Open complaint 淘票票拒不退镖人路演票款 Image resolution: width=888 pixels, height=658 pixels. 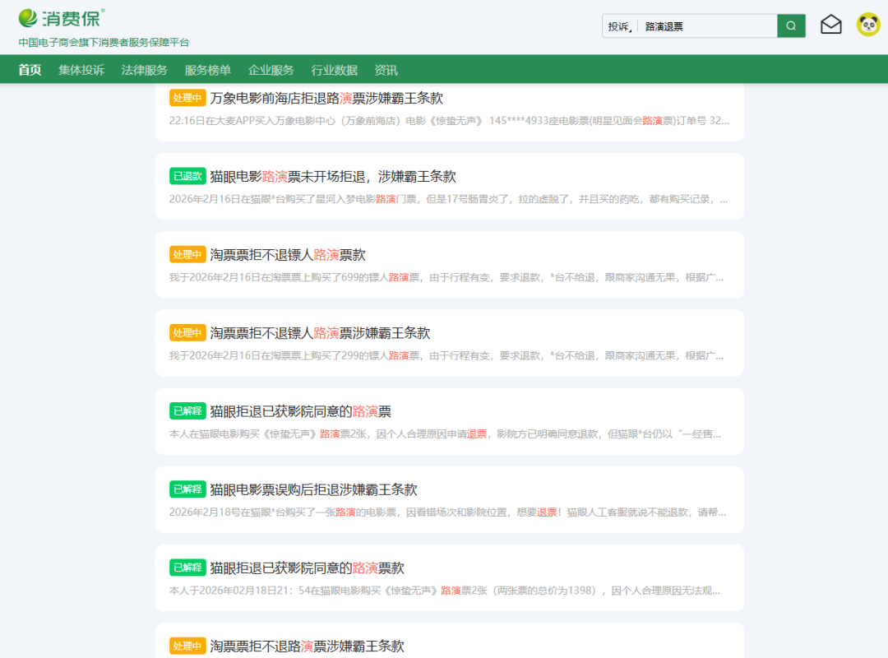point(288,255)
